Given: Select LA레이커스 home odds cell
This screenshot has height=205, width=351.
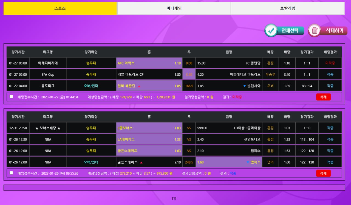Looking at the screenshot, I should (x=149, y=139).
